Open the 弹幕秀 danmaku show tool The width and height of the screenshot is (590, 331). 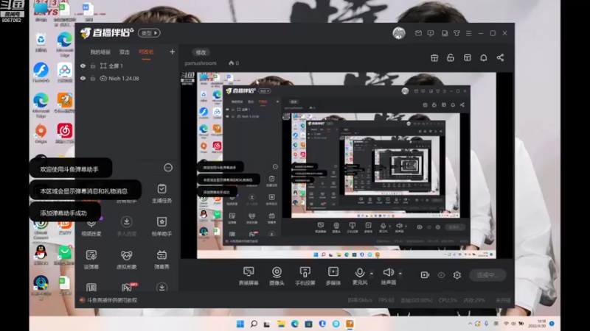point(162,260)
